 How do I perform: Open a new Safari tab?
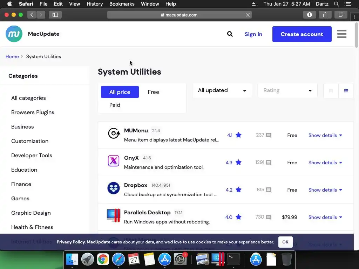pyautogui.click(x=354, y=17)
